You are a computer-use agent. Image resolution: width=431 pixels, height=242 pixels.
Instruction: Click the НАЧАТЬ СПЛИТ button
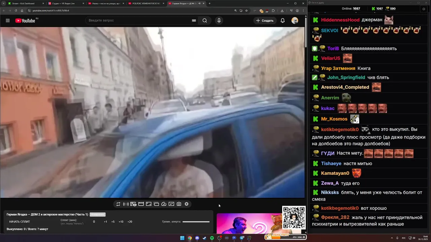(x=20, y=222)
